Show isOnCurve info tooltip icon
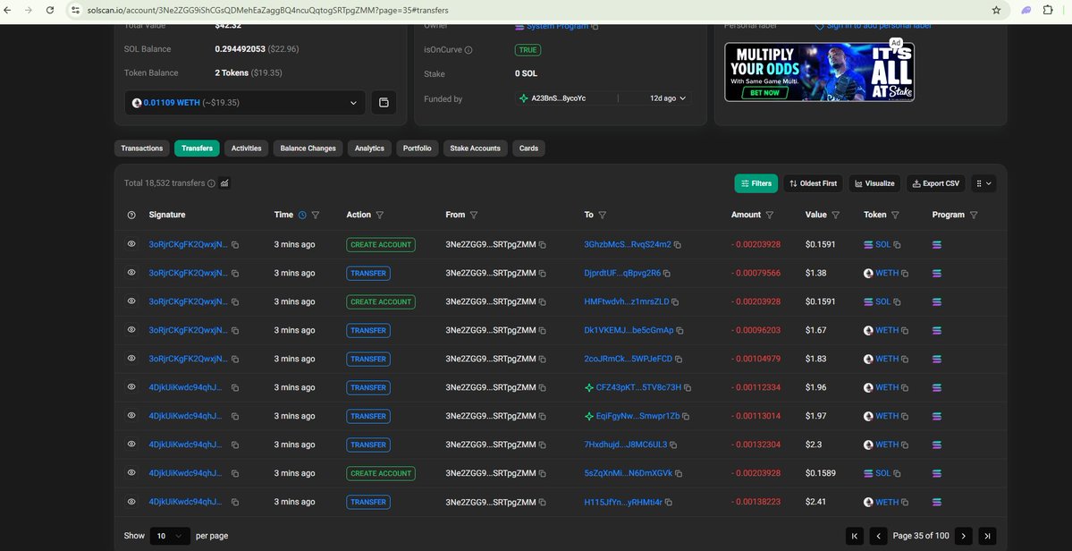Image resolution: width=1072 pixels, height=551 pixels. tap(468, 50)
